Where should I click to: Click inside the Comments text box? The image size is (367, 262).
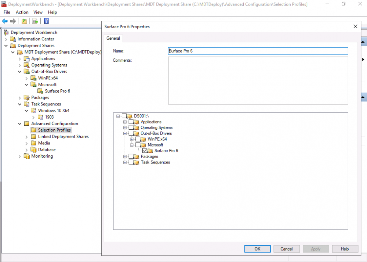click(258, 80)
